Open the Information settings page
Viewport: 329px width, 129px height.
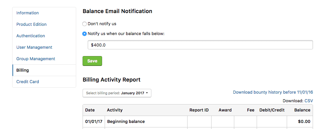coord(28,13)
